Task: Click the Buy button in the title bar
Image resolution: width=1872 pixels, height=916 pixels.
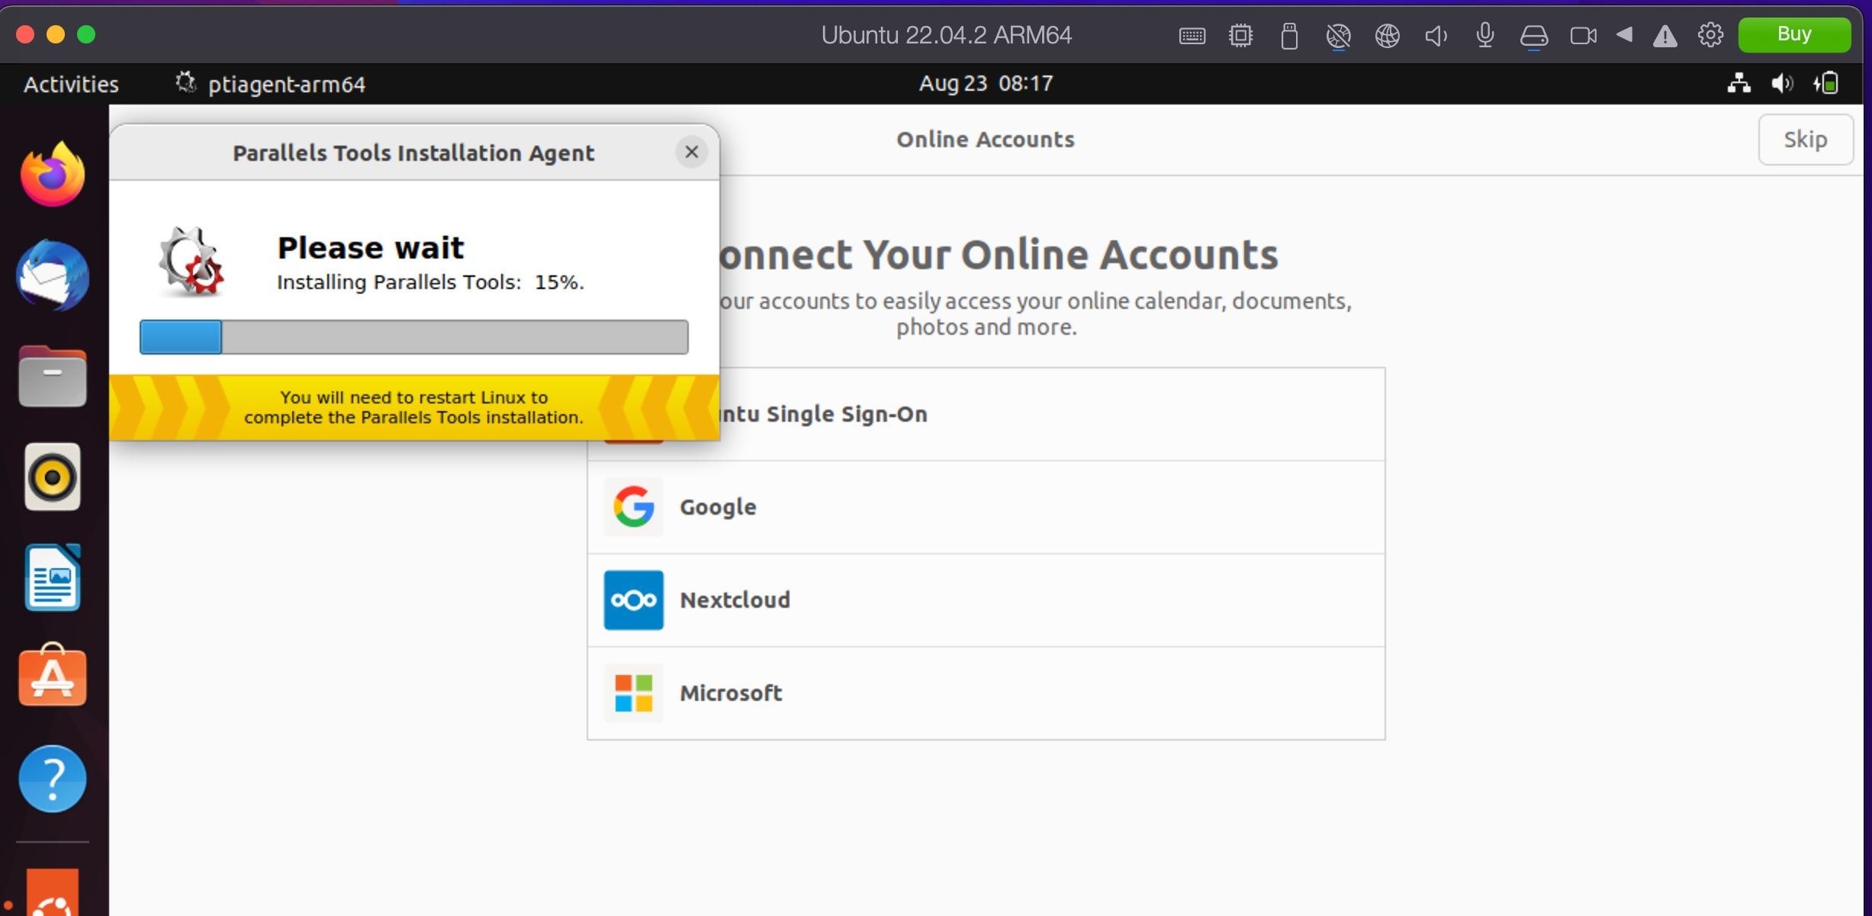Action: 1794,34
